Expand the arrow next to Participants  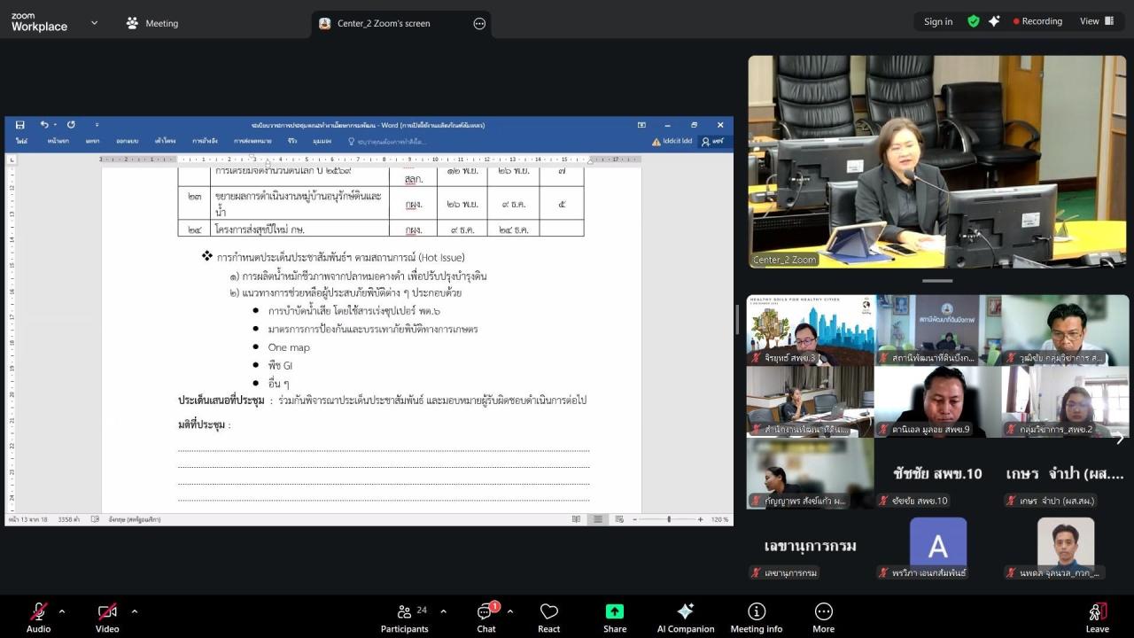pyautogui.click(x=443, y=611)
